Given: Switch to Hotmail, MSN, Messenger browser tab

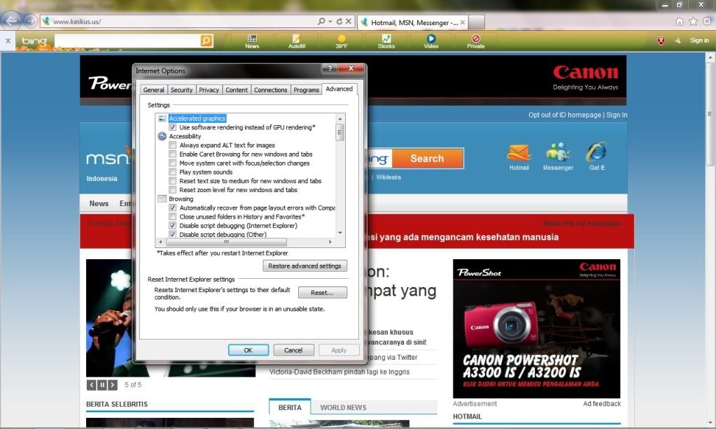Looking at the screenshot, I should click(413, 22).
